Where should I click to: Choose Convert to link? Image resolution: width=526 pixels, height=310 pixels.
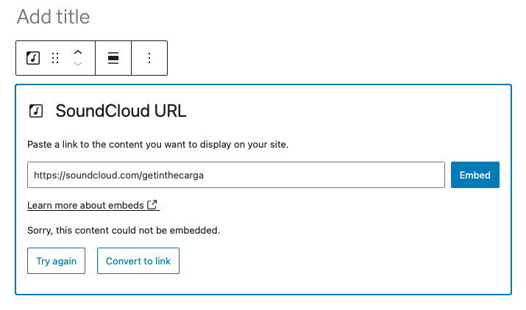pos(138,261)
